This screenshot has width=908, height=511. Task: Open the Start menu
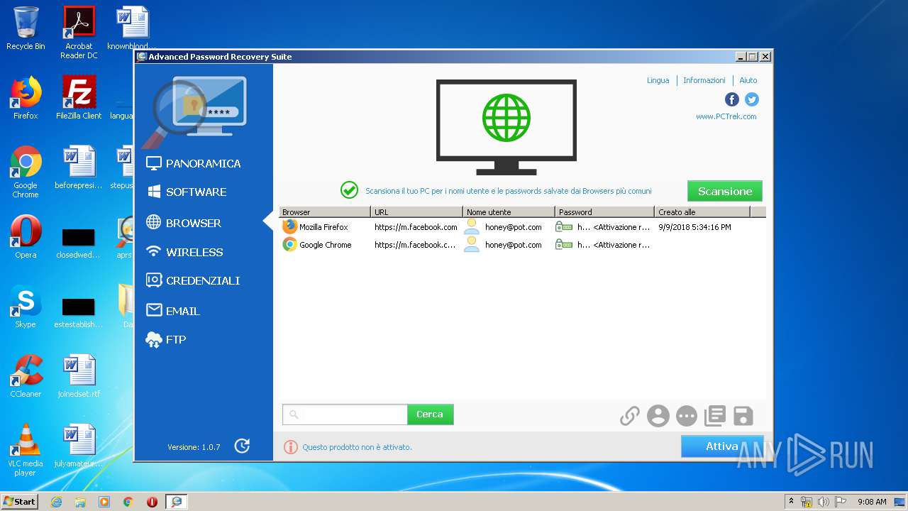pos(19,502)
